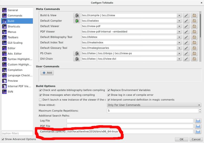Click the run icon next to Build & View
The height and width of the screenshot is (143, 204).
point(77,15)
